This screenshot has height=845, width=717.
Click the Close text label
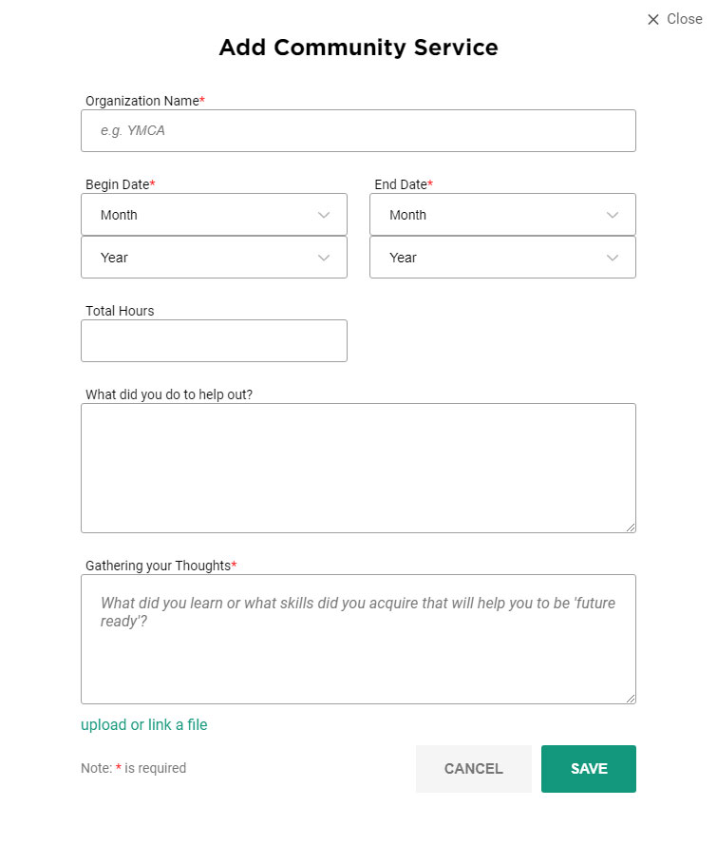(x=684, y=19)
